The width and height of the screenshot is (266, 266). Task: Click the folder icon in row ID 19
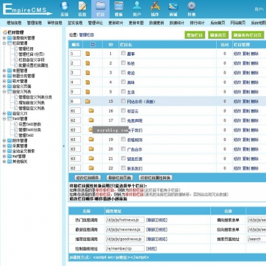(91, 140)
